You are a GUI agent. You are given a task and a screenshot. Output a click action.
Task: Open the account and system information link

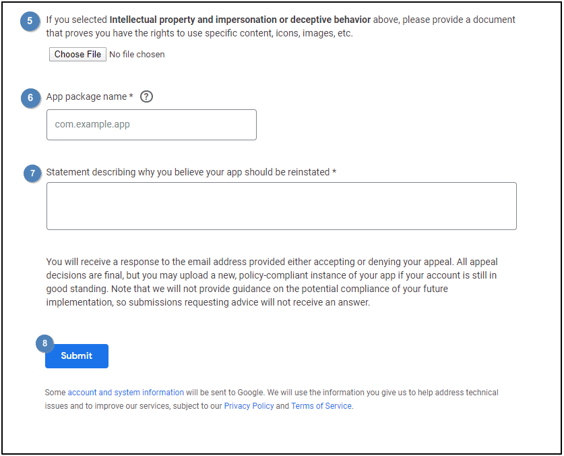[125, 392]
